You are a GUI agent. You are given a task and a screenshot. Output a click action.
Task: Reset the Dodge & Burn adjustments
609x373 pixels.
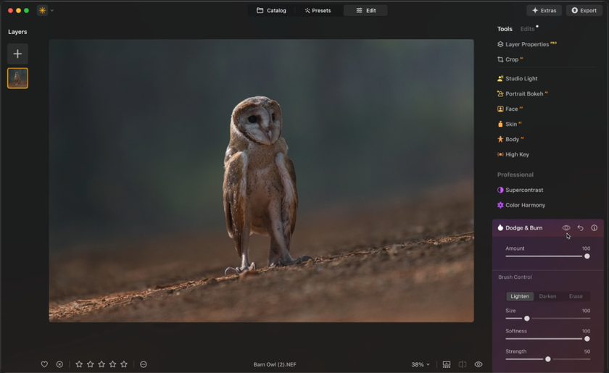click(x=580, y=228)
